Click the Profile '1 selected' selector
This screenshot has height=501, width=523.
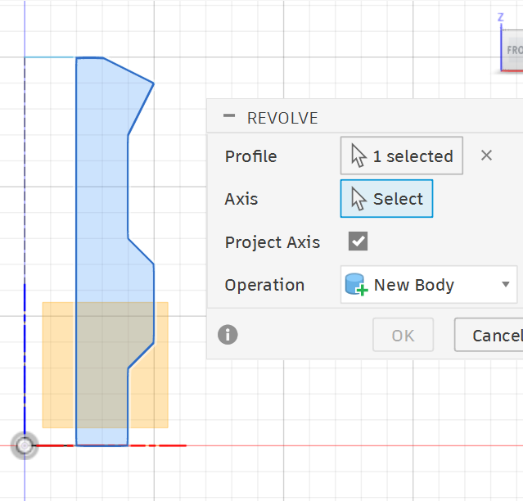pos(402,156)
